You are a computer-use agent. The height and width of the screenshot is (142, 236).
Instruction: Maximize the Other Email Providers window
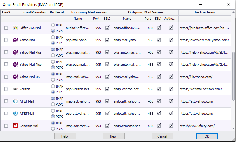[214, 5]
